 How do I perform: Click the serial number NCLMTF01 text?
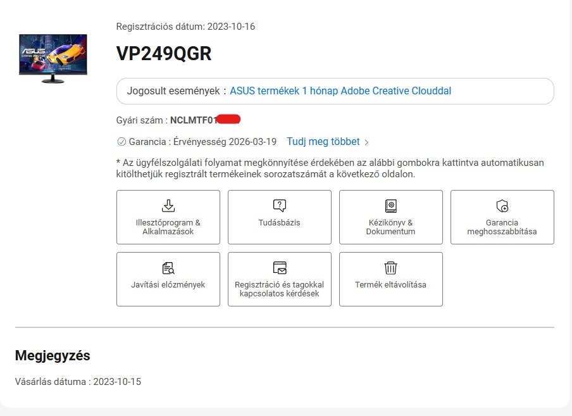click(x=194, y=120)
